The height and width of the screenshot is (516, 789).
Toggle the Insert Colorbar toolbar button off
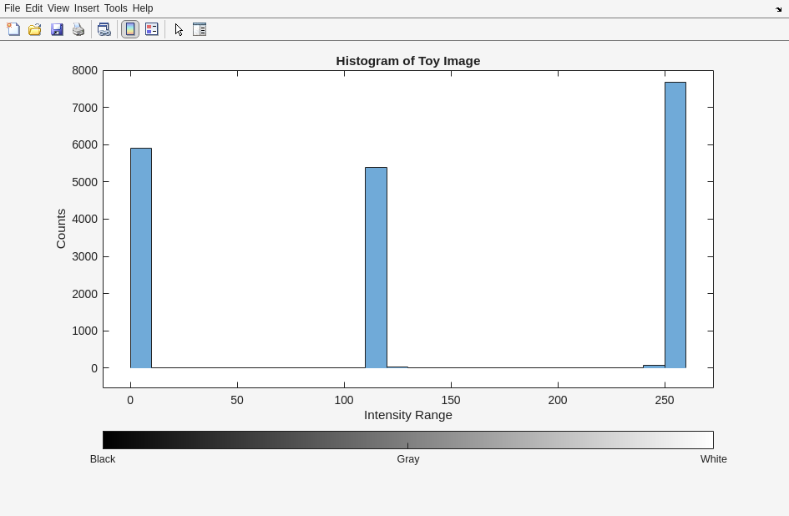click(x=130, y=29)
